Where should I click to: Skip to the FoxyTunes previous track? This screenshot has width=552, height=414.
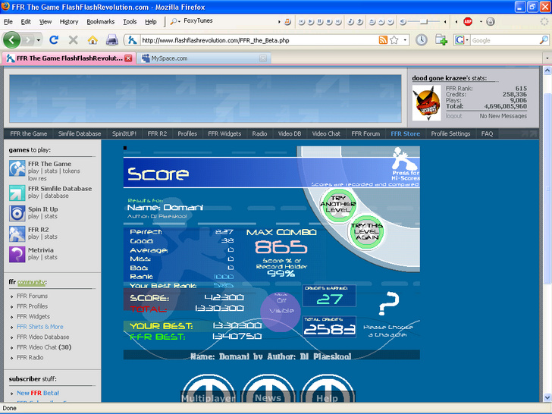click(301, 22)
